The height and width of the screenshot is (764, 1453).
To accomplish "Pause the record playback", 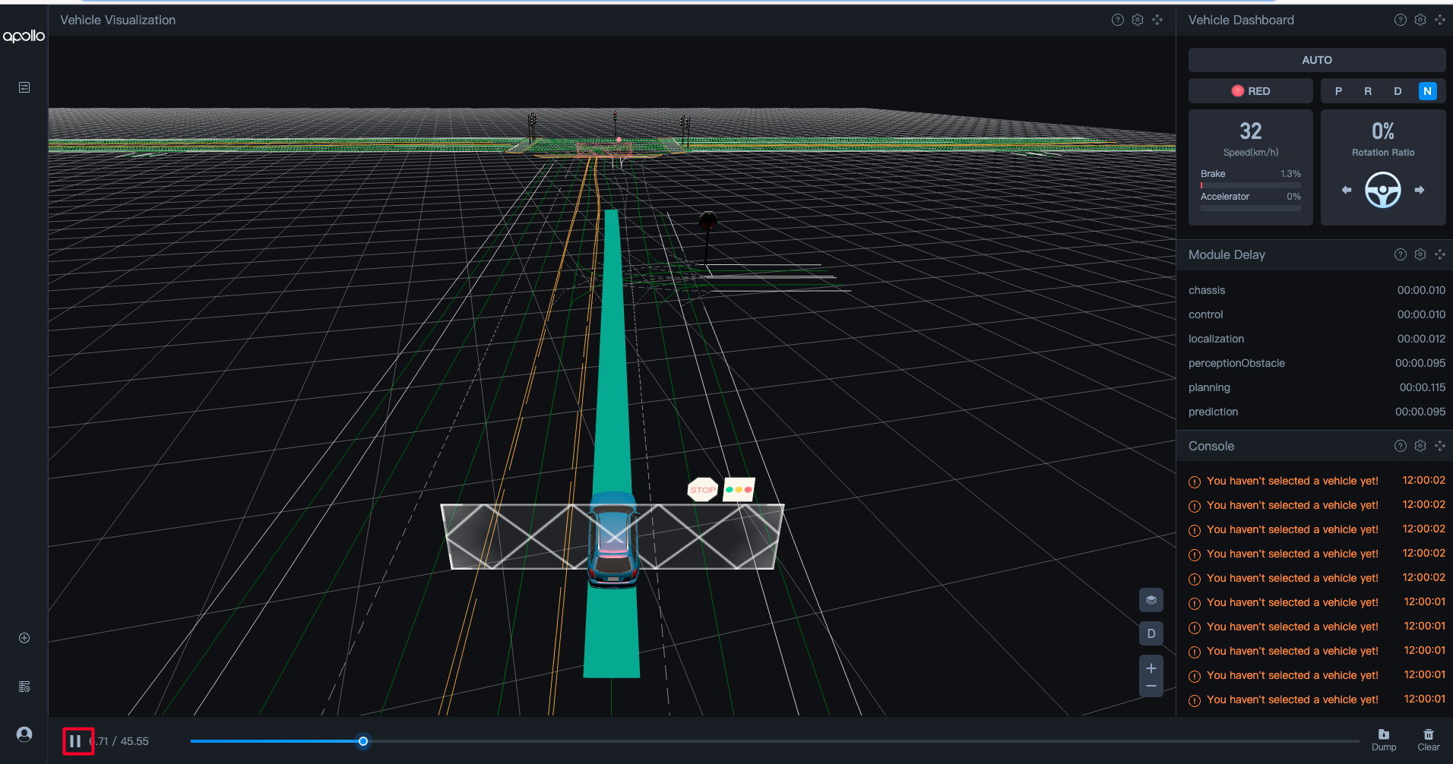I will [75, 740].
